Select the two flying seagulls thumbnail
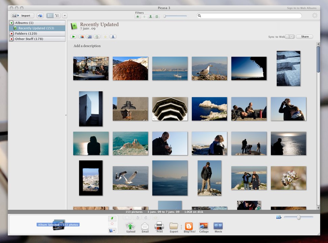The height and width of the screenshot is (243, 328). click(x=130, y=178)
